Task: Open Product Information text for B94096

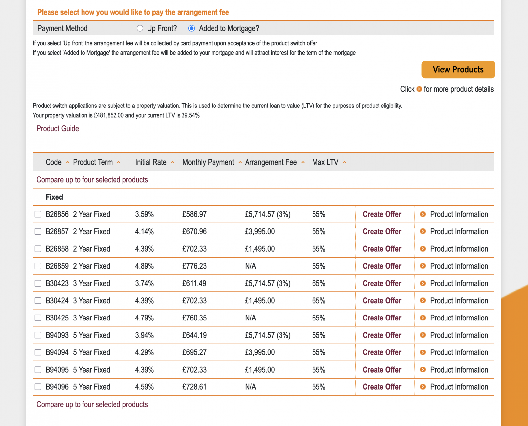Action: [x=459, y=387]
